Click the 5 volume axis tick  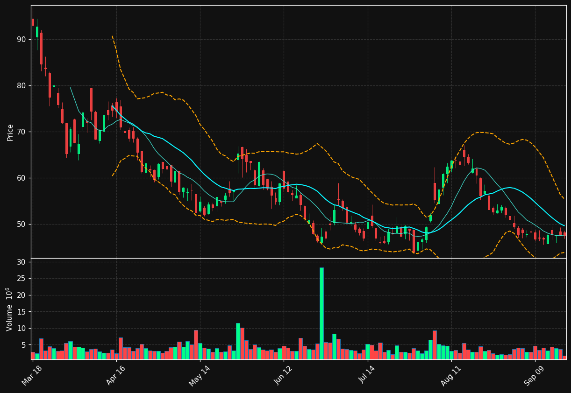(x=24, y=345)
